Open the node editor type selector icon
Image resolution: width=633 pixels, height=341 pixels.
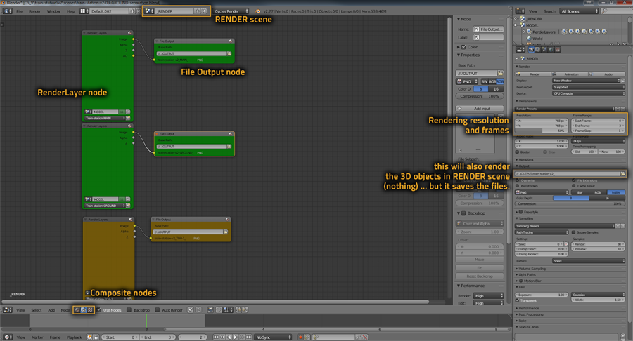coord(7,310)
